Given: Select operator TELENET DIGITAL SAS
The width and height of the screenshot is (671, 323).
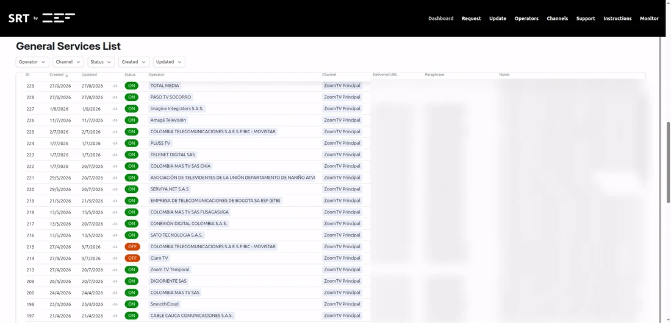Looking at the screenshot, I should point(173,155).
